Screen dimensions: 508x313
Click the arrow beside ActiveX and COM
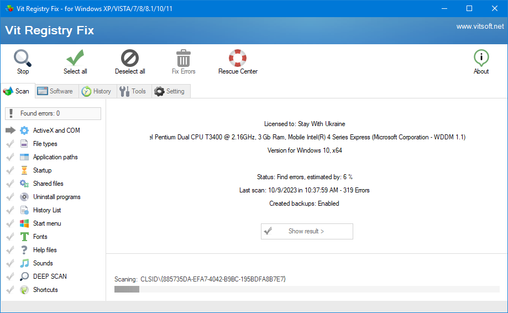point(11,131)
